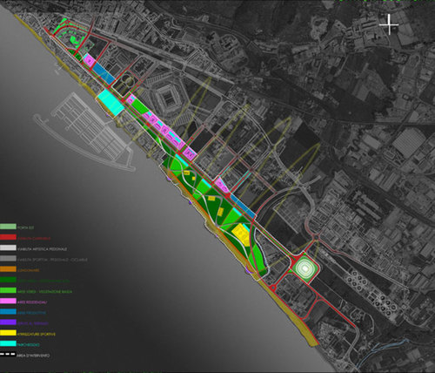Click the 'AREE VERDI - VEGETAZIONE BASSA' legend label
435x373 pixels.
[x=44, y=292]
